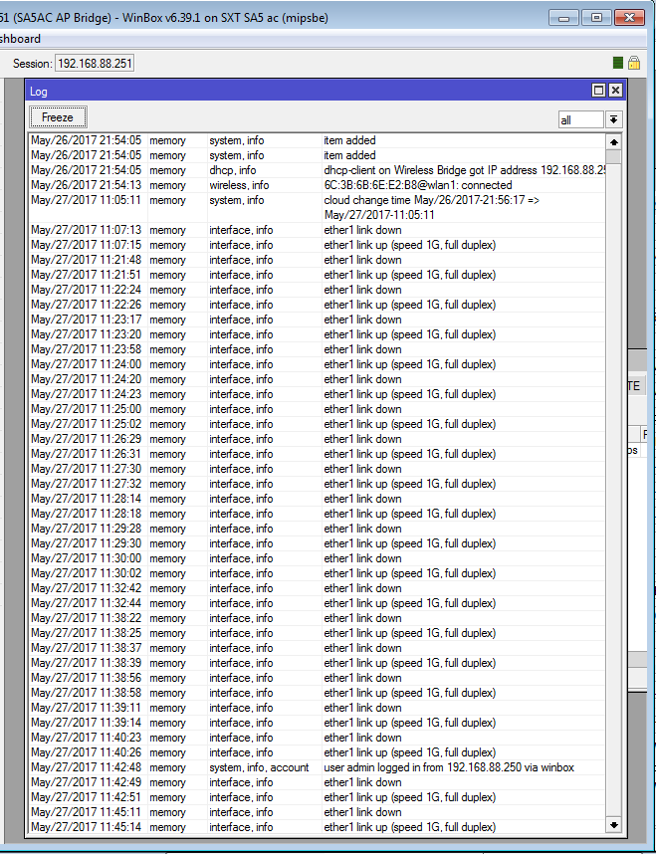Click 'wireless, info' topic cell
656x854 pixels.
239,185
